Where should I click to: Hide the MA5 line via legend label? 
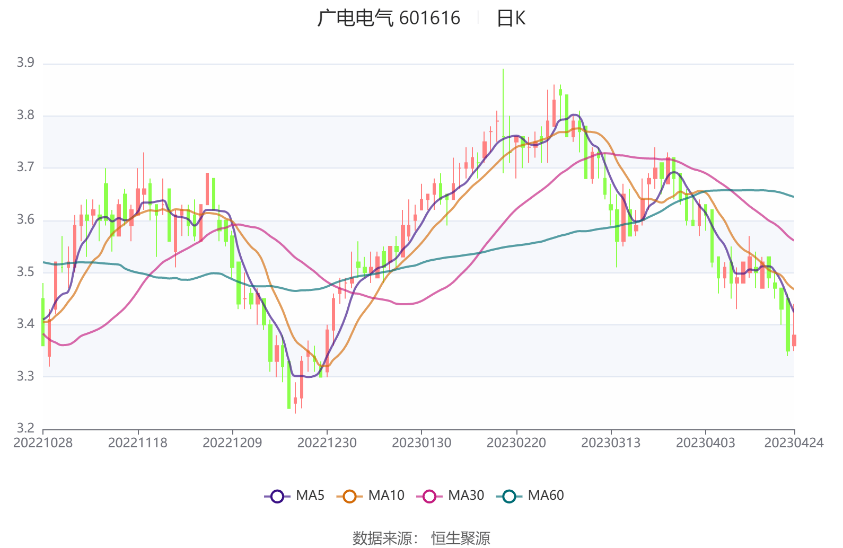(x=310, y=496)
